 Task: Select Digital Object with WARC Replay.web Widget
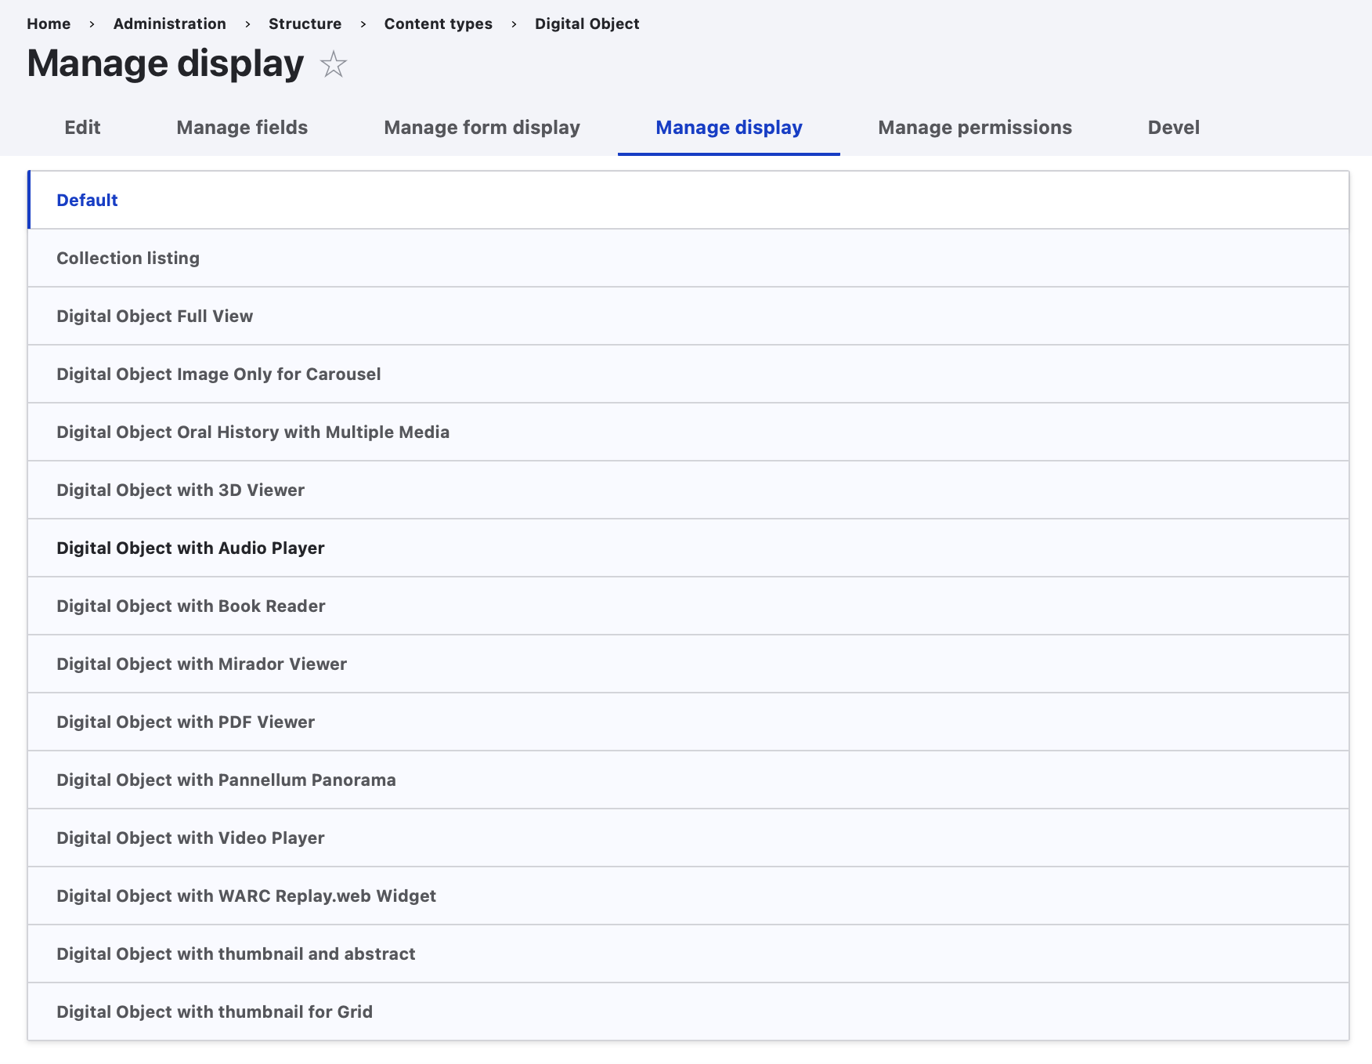point(246,896)
